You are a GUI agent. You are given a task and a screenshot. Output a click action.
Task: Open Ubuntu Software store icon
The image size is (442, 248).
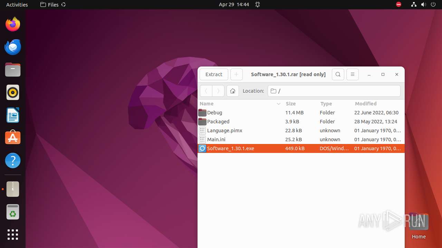coord(13,137)
